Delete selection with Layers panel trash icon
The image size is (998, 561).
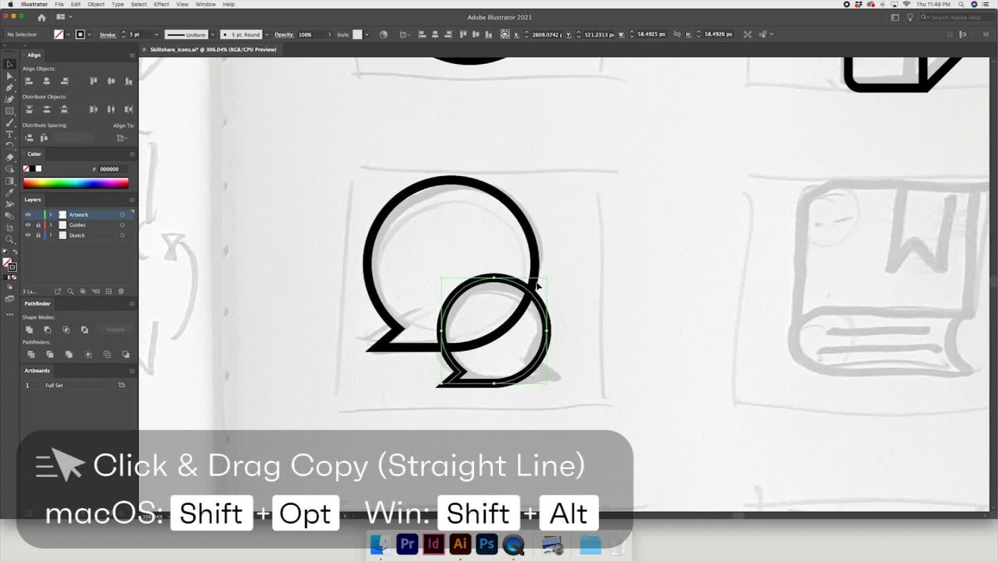(121, 291)
